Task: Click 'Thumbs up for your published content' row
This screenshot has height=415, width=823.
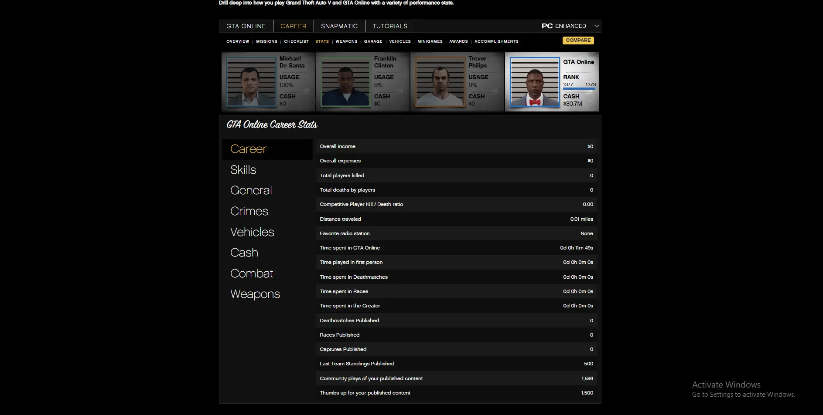Action: pyautogui.click(x=456, y=393)
